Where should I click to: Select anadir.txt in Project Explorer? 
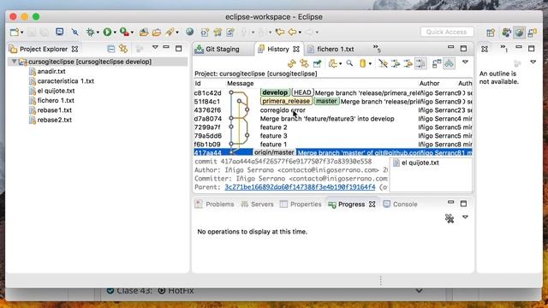click(51, 71)
